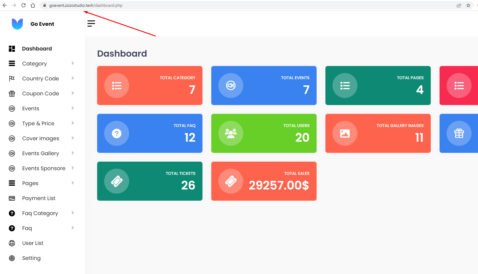This screenshot has width=478, height=274.
Task: Reload the page with browser refresh button
Action: pyautogui.click(x=23, y=5)
